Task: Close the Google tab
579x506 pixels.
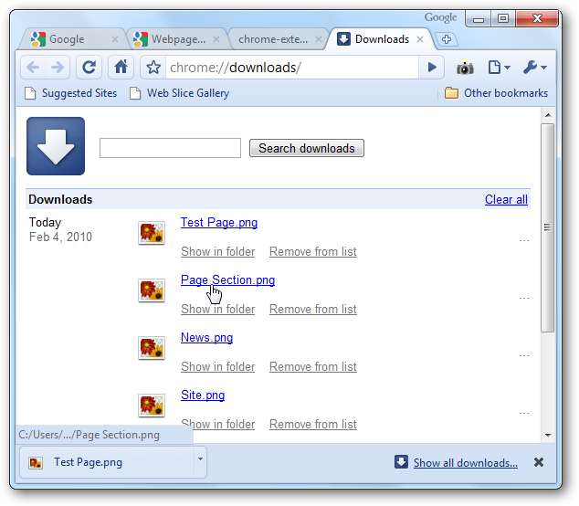Action: (115, 39)
